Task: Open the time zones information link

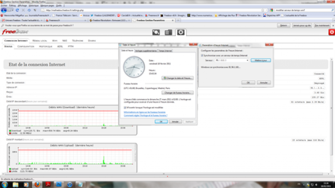Action: [145, 112]
